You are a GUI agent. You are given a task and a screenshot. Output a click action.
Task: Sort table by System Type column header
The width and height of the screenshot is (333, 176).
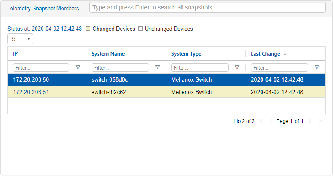(186, 54)
